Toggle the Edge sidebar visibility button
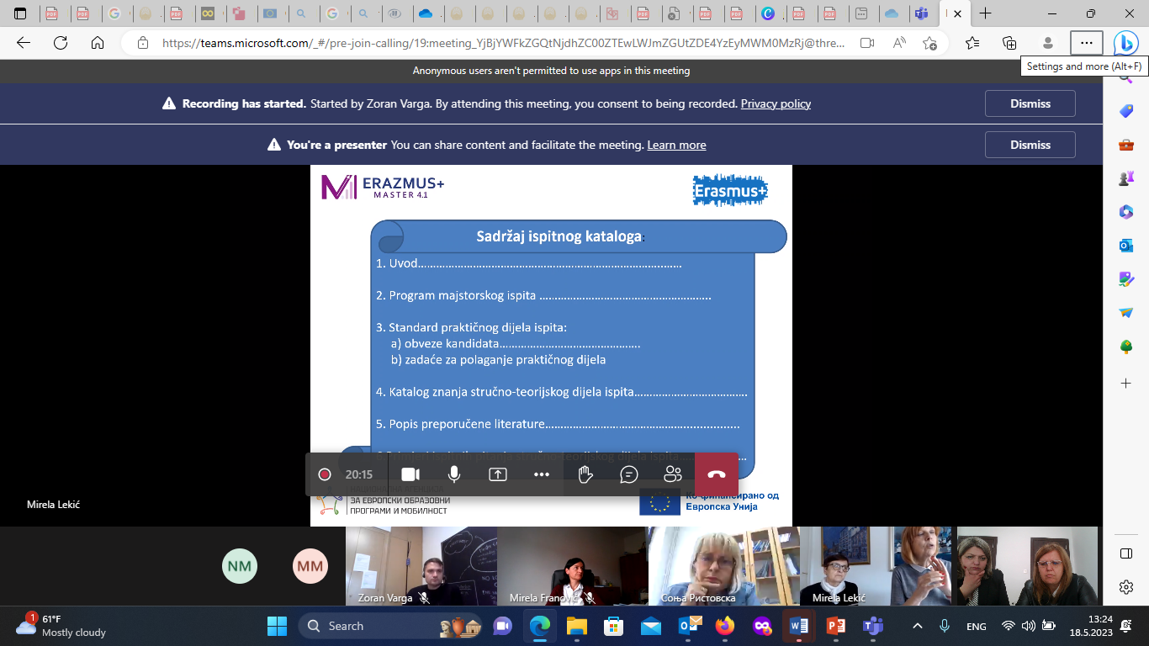1149x646 pixels. [x=1126, y=553]
